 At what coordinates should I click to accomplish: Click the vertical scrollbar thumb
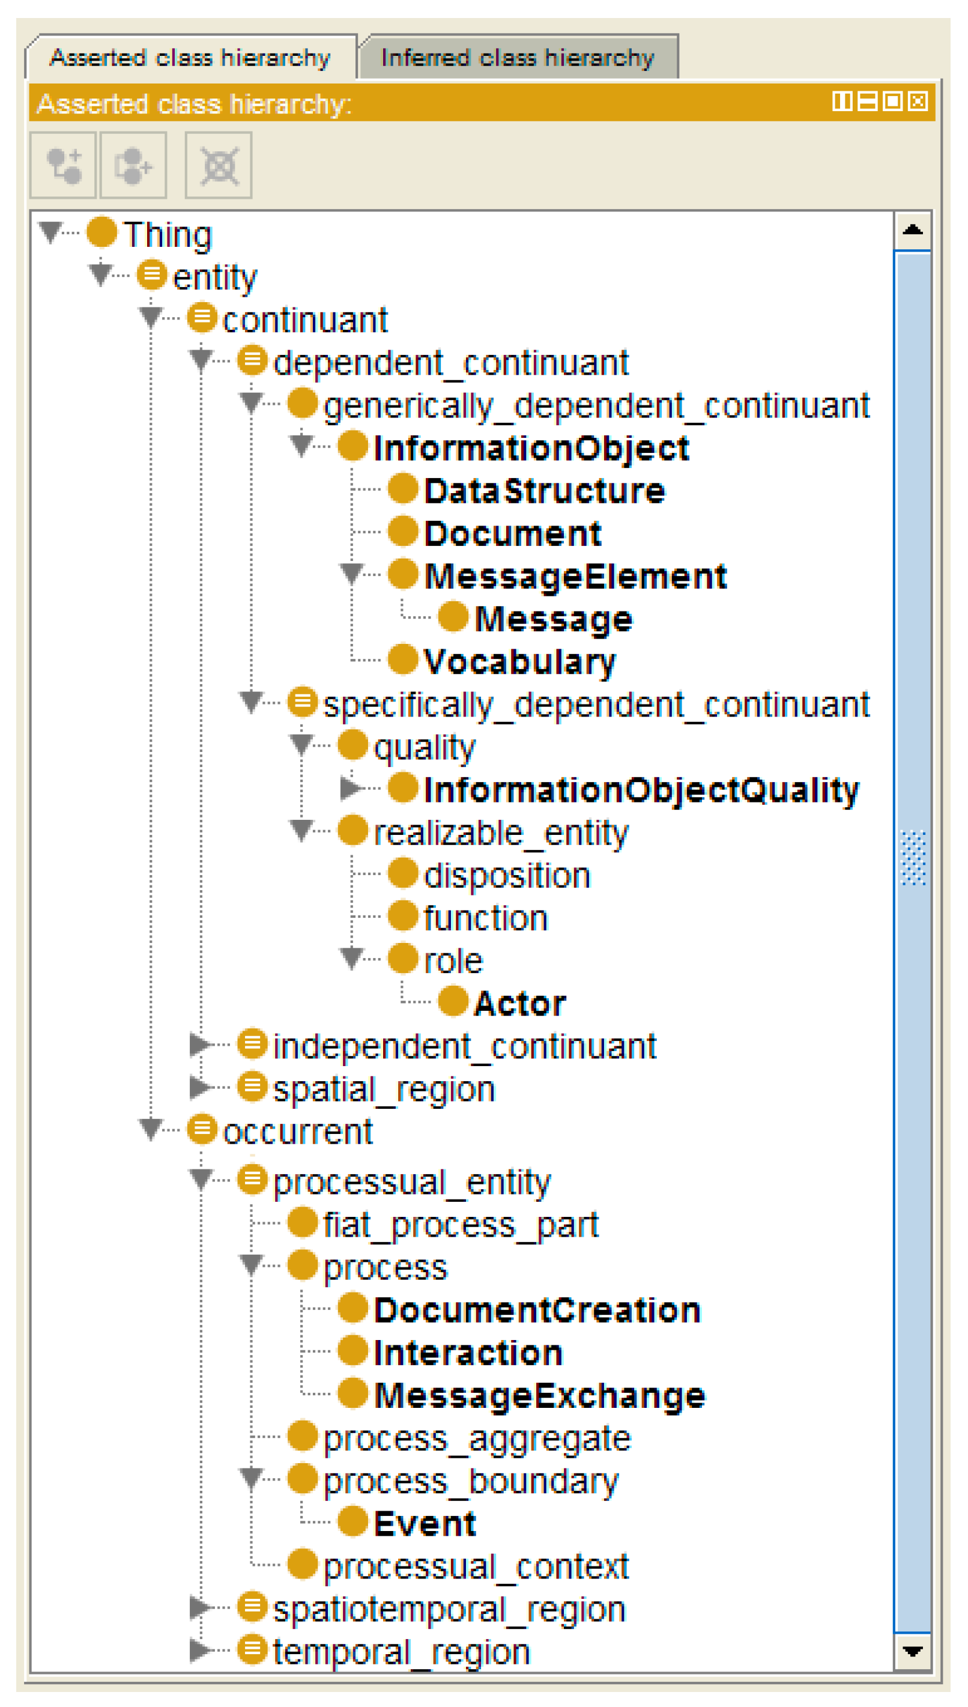pyautogui.click(x=912, y=858)
